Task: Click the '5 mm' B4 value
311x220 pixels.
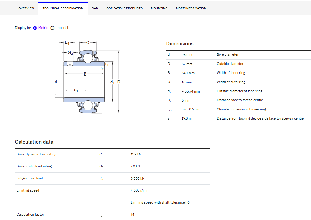Action: [186, 100]
